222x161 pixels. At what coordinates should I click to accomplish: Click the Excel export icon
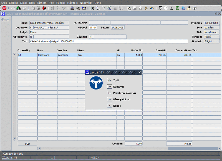click(x=177, y=8)
